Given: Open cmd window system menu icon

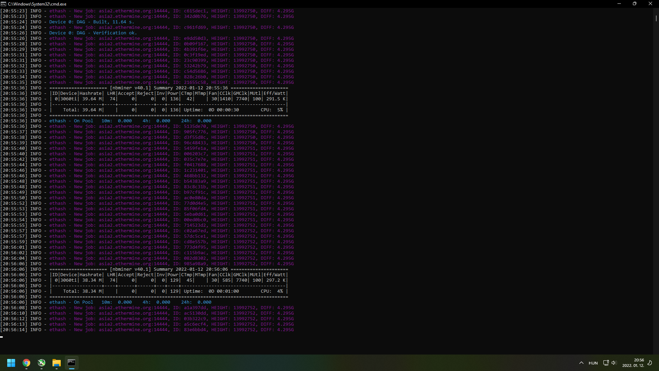Looking at the screenshot, I should click(3, 4).
